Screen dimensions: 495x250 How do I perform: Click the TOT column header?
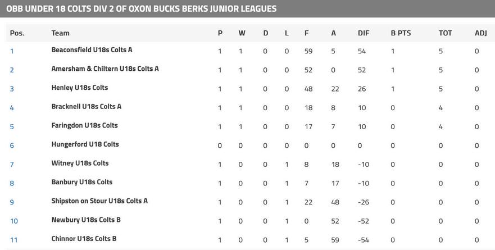pyautogui.click(x=445, y=33)
